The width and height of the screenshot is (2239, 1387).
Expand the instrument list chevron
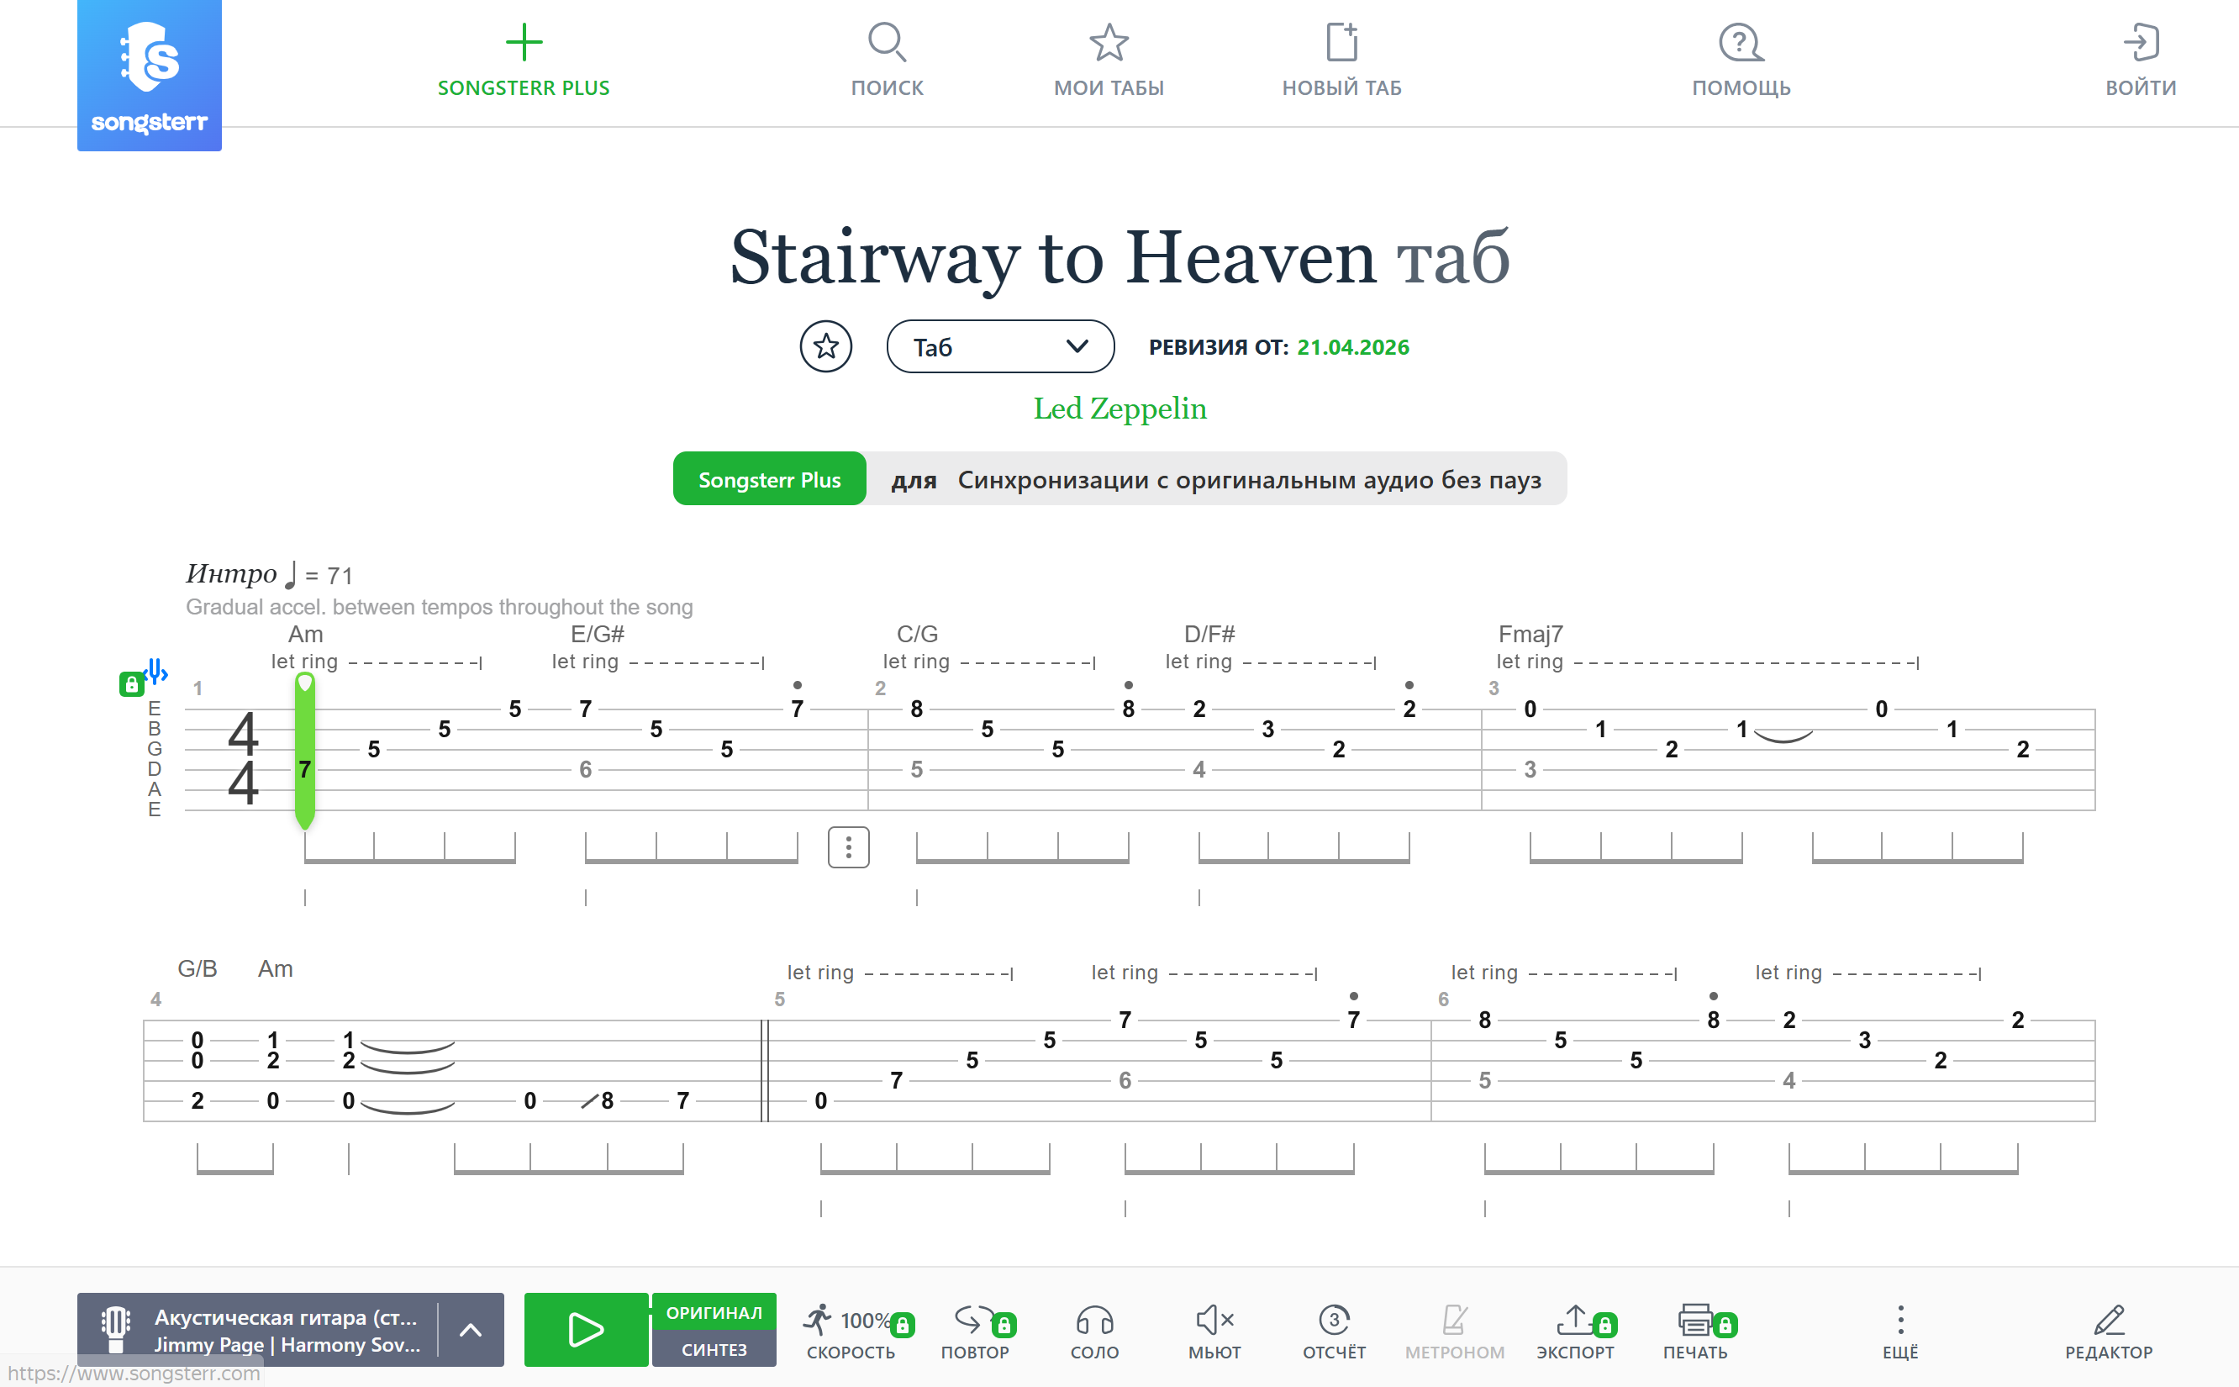(x=471, y=1329)
